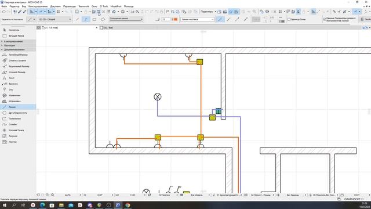This screenshot has height=209, width=371.
Task: Toggle the highlighted toolbar button right of Параметры
Action: pyautogui.click(x=231, y=12)
